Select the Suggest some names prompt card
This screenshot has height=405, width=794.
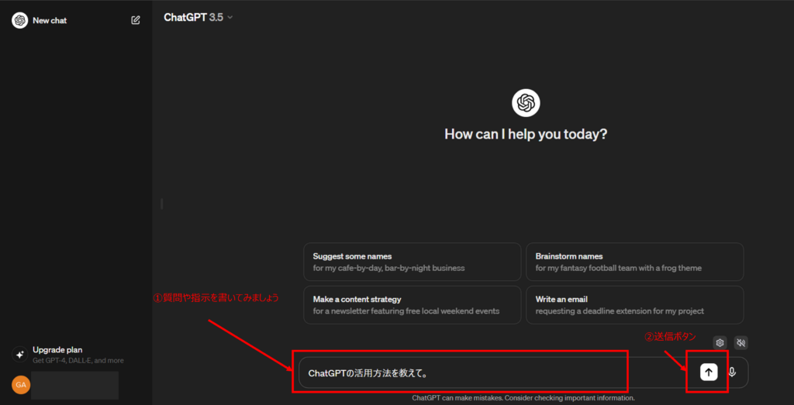413,262
